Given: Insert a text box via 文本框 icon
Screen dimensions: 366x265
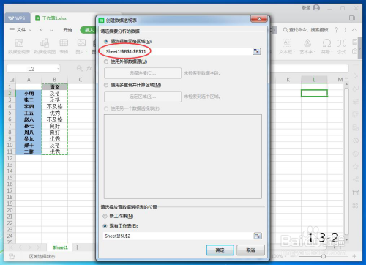Looking at the screenshot, I should 287,43.
